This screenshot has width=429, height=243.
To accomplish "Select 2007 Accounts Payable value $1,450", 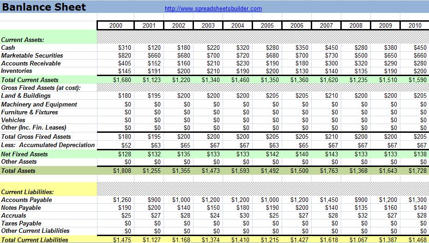I will tap(329, 201).
